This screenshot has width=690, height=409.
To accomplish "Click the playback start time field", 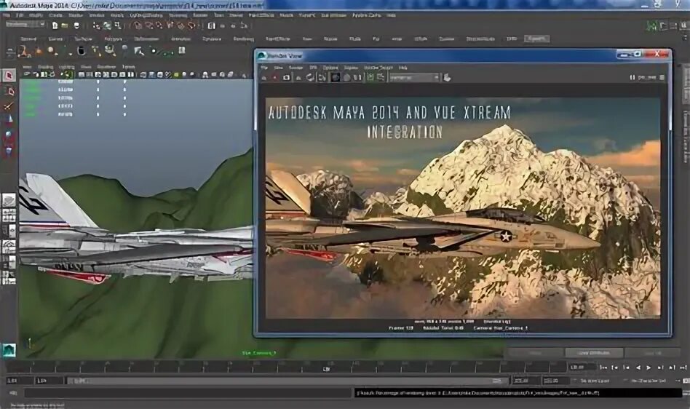I will [x=49, y=381].
